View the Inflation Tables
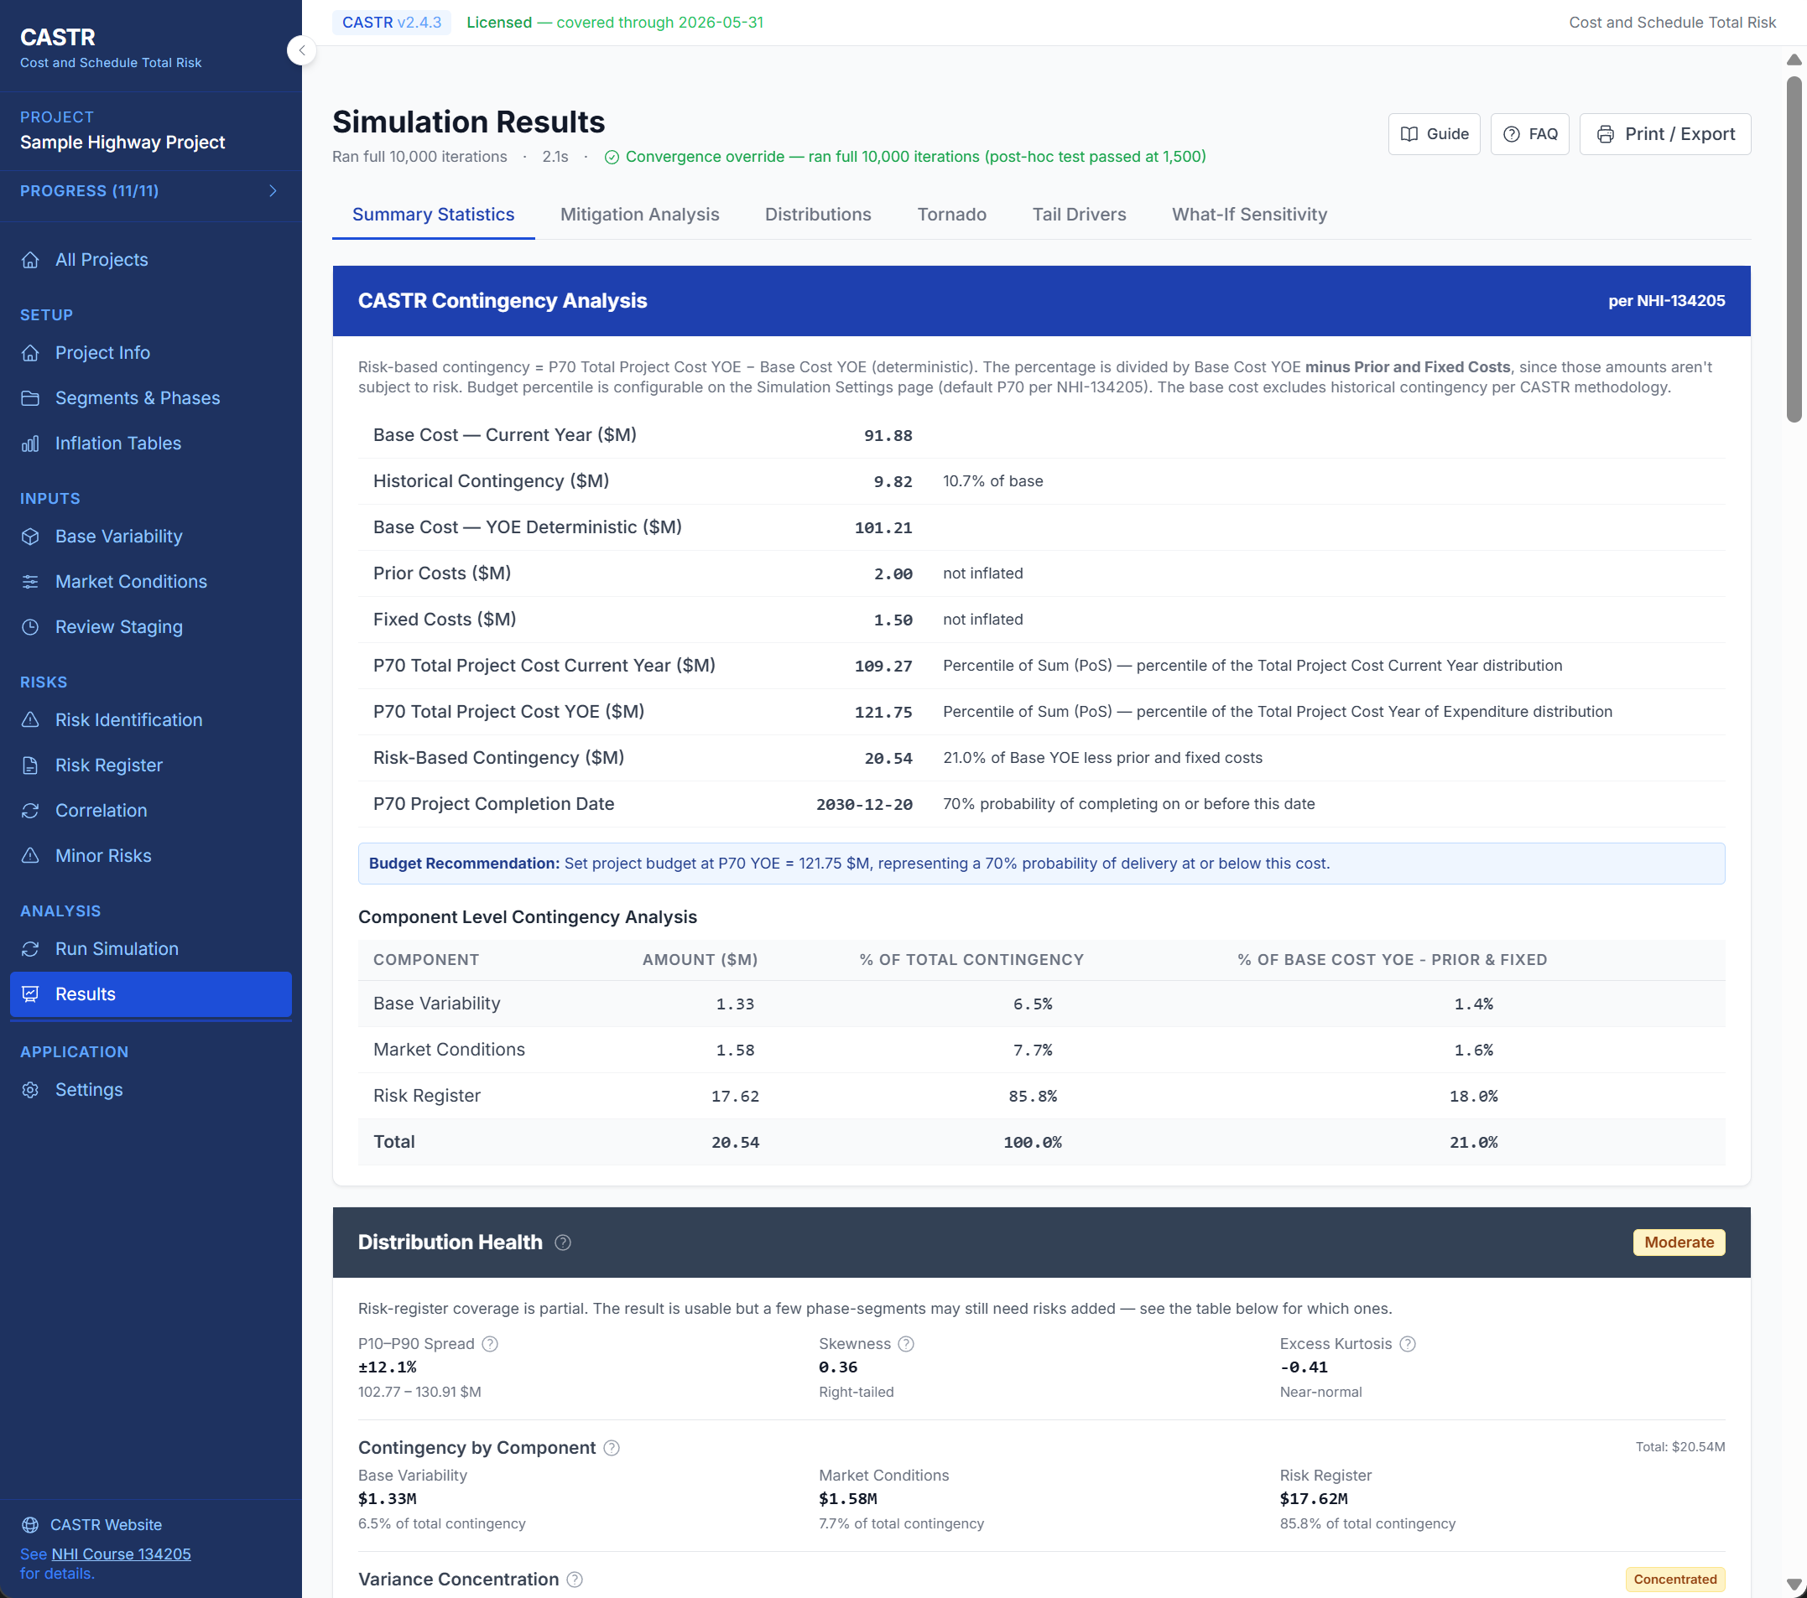1807x1598 pixels. click(118, 443)
